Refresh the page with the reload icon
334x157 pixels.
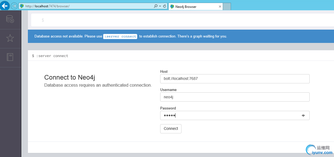click(x=164, y=6)
